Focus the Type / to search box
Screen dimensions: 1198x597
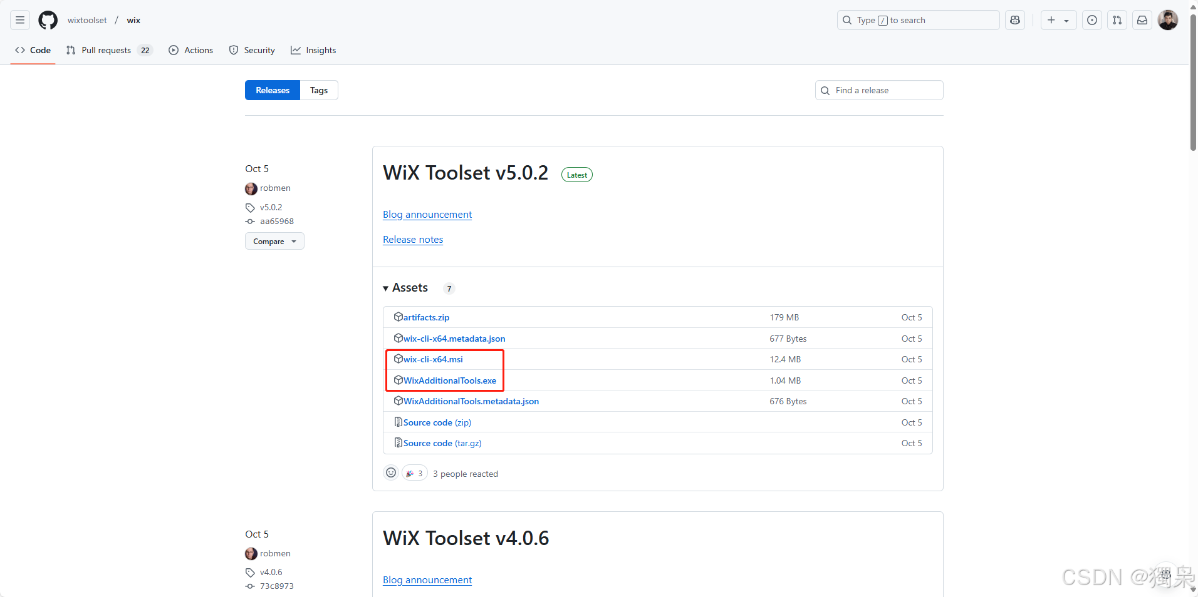tap(918, 20)
